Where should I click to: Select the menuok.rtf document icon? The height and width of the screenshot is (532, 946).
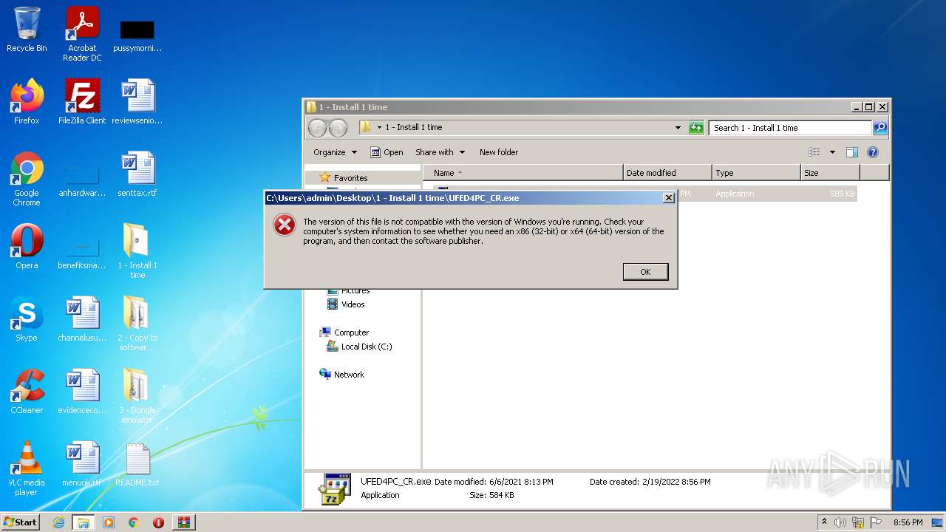pyautogui.click(x=82, y=464)
